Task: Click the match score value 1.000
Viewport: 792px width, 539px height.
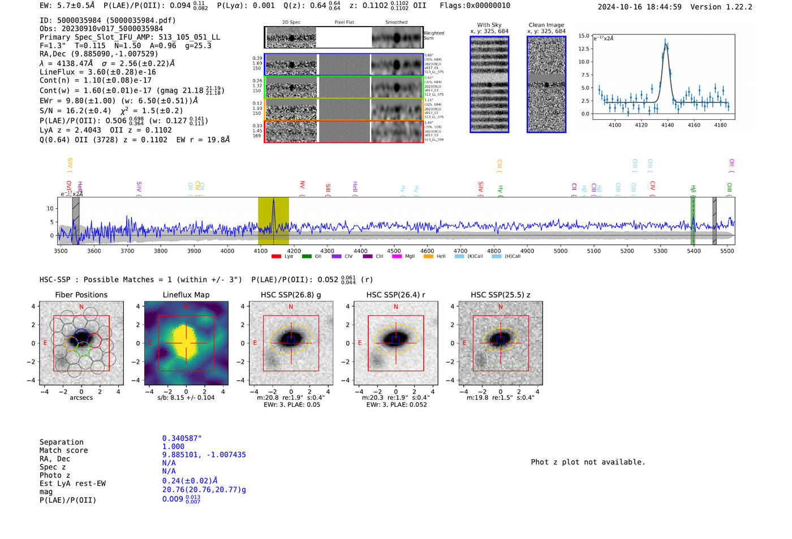Action: coord(173,446)
